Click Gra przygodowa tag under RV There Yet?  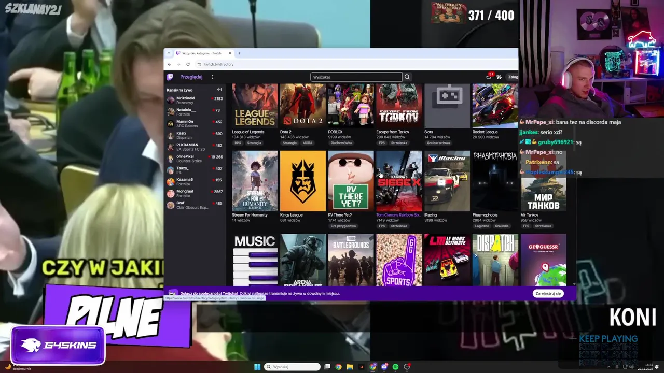tap(343, 226)
